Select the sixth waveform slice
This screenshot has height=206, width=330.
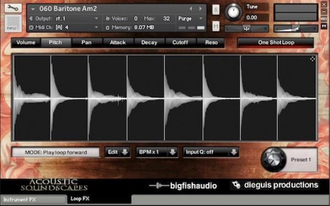pos(222,98)
